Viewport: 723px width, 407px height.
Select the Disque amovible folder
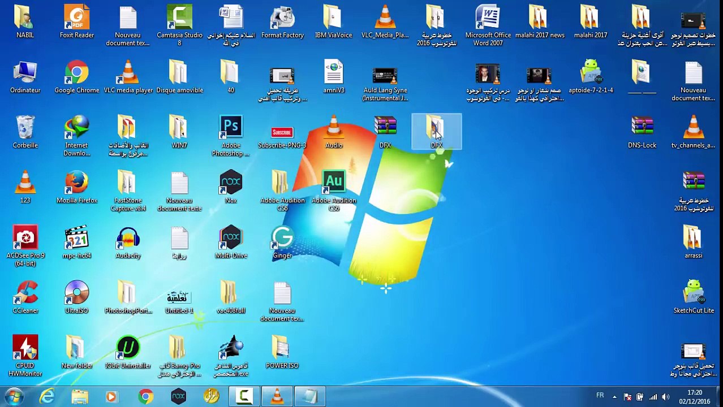(x=179, y=77)
